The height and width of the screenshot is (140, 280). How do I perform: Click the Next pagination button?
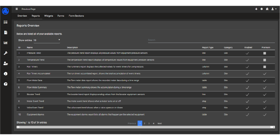click(159, 123)
